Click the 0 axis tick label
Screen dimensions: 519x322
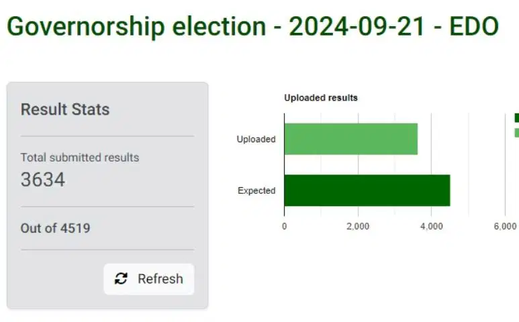284,227
